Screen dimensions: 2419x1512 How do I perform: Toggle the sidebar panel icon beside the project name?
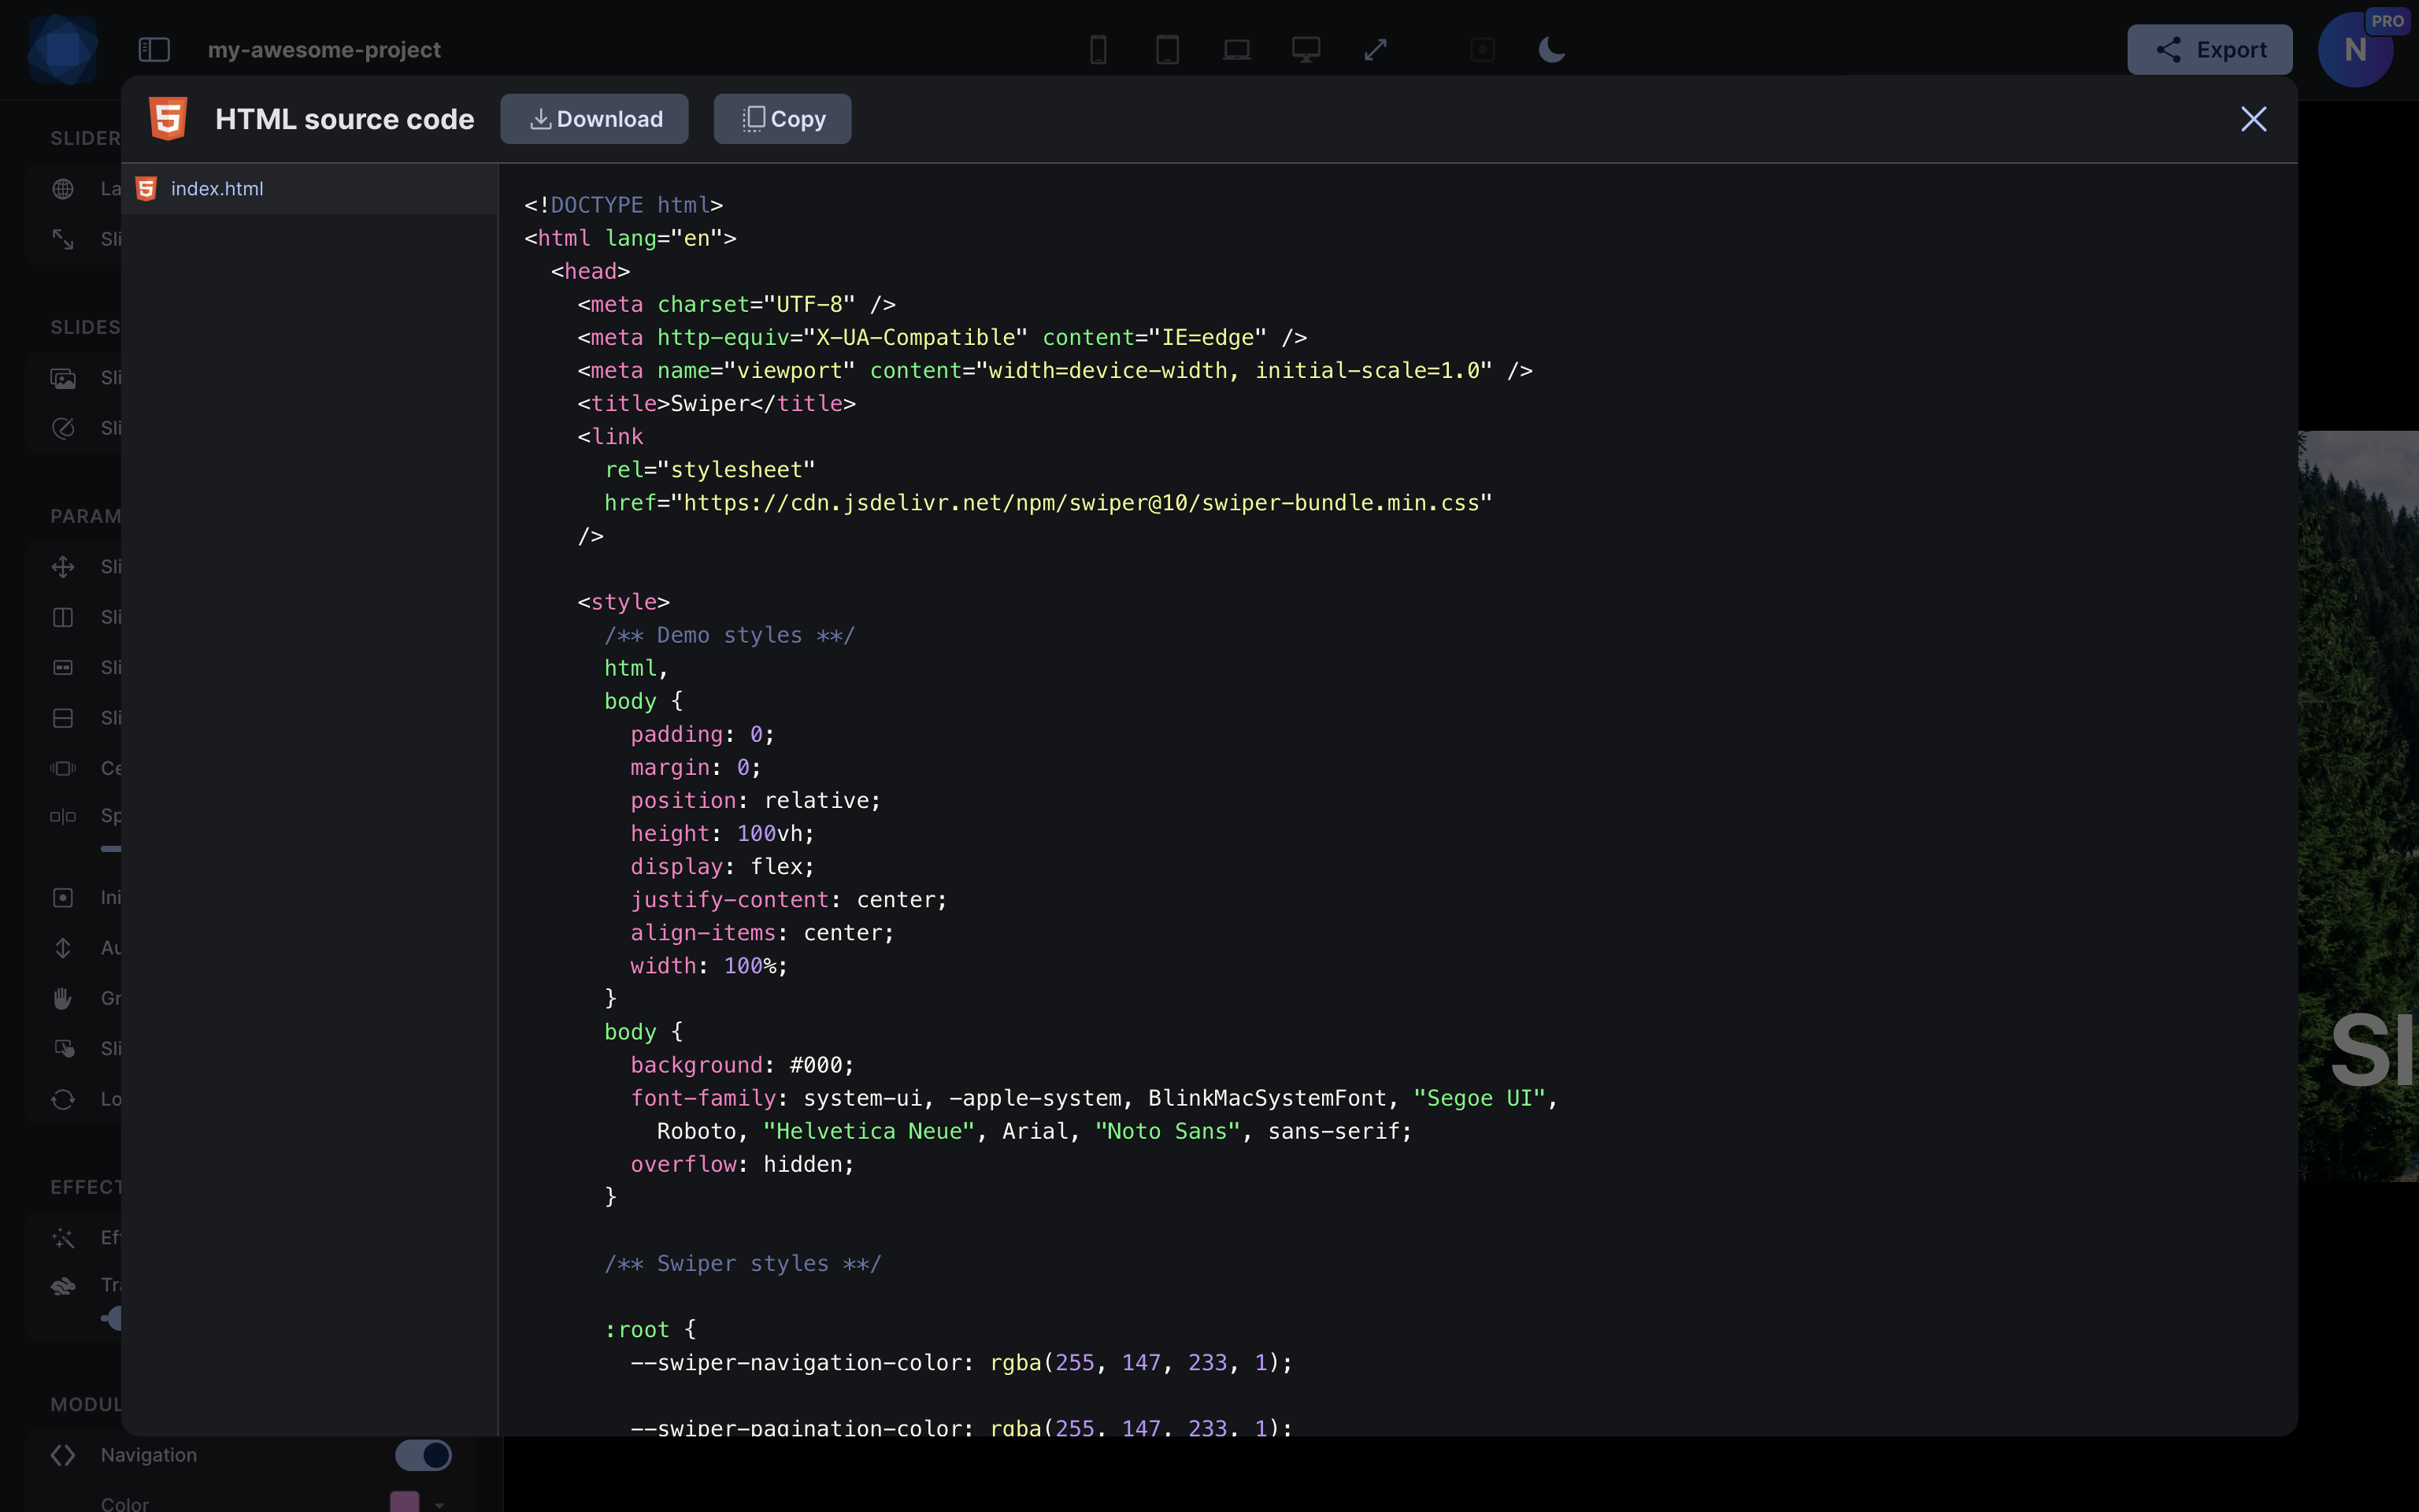[154, 49]
